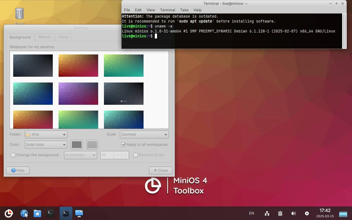Viewport: 352px width, 220px height.
Task: Select the dark wallpaper with MiniOS logo
Action: tap(124, 94)
